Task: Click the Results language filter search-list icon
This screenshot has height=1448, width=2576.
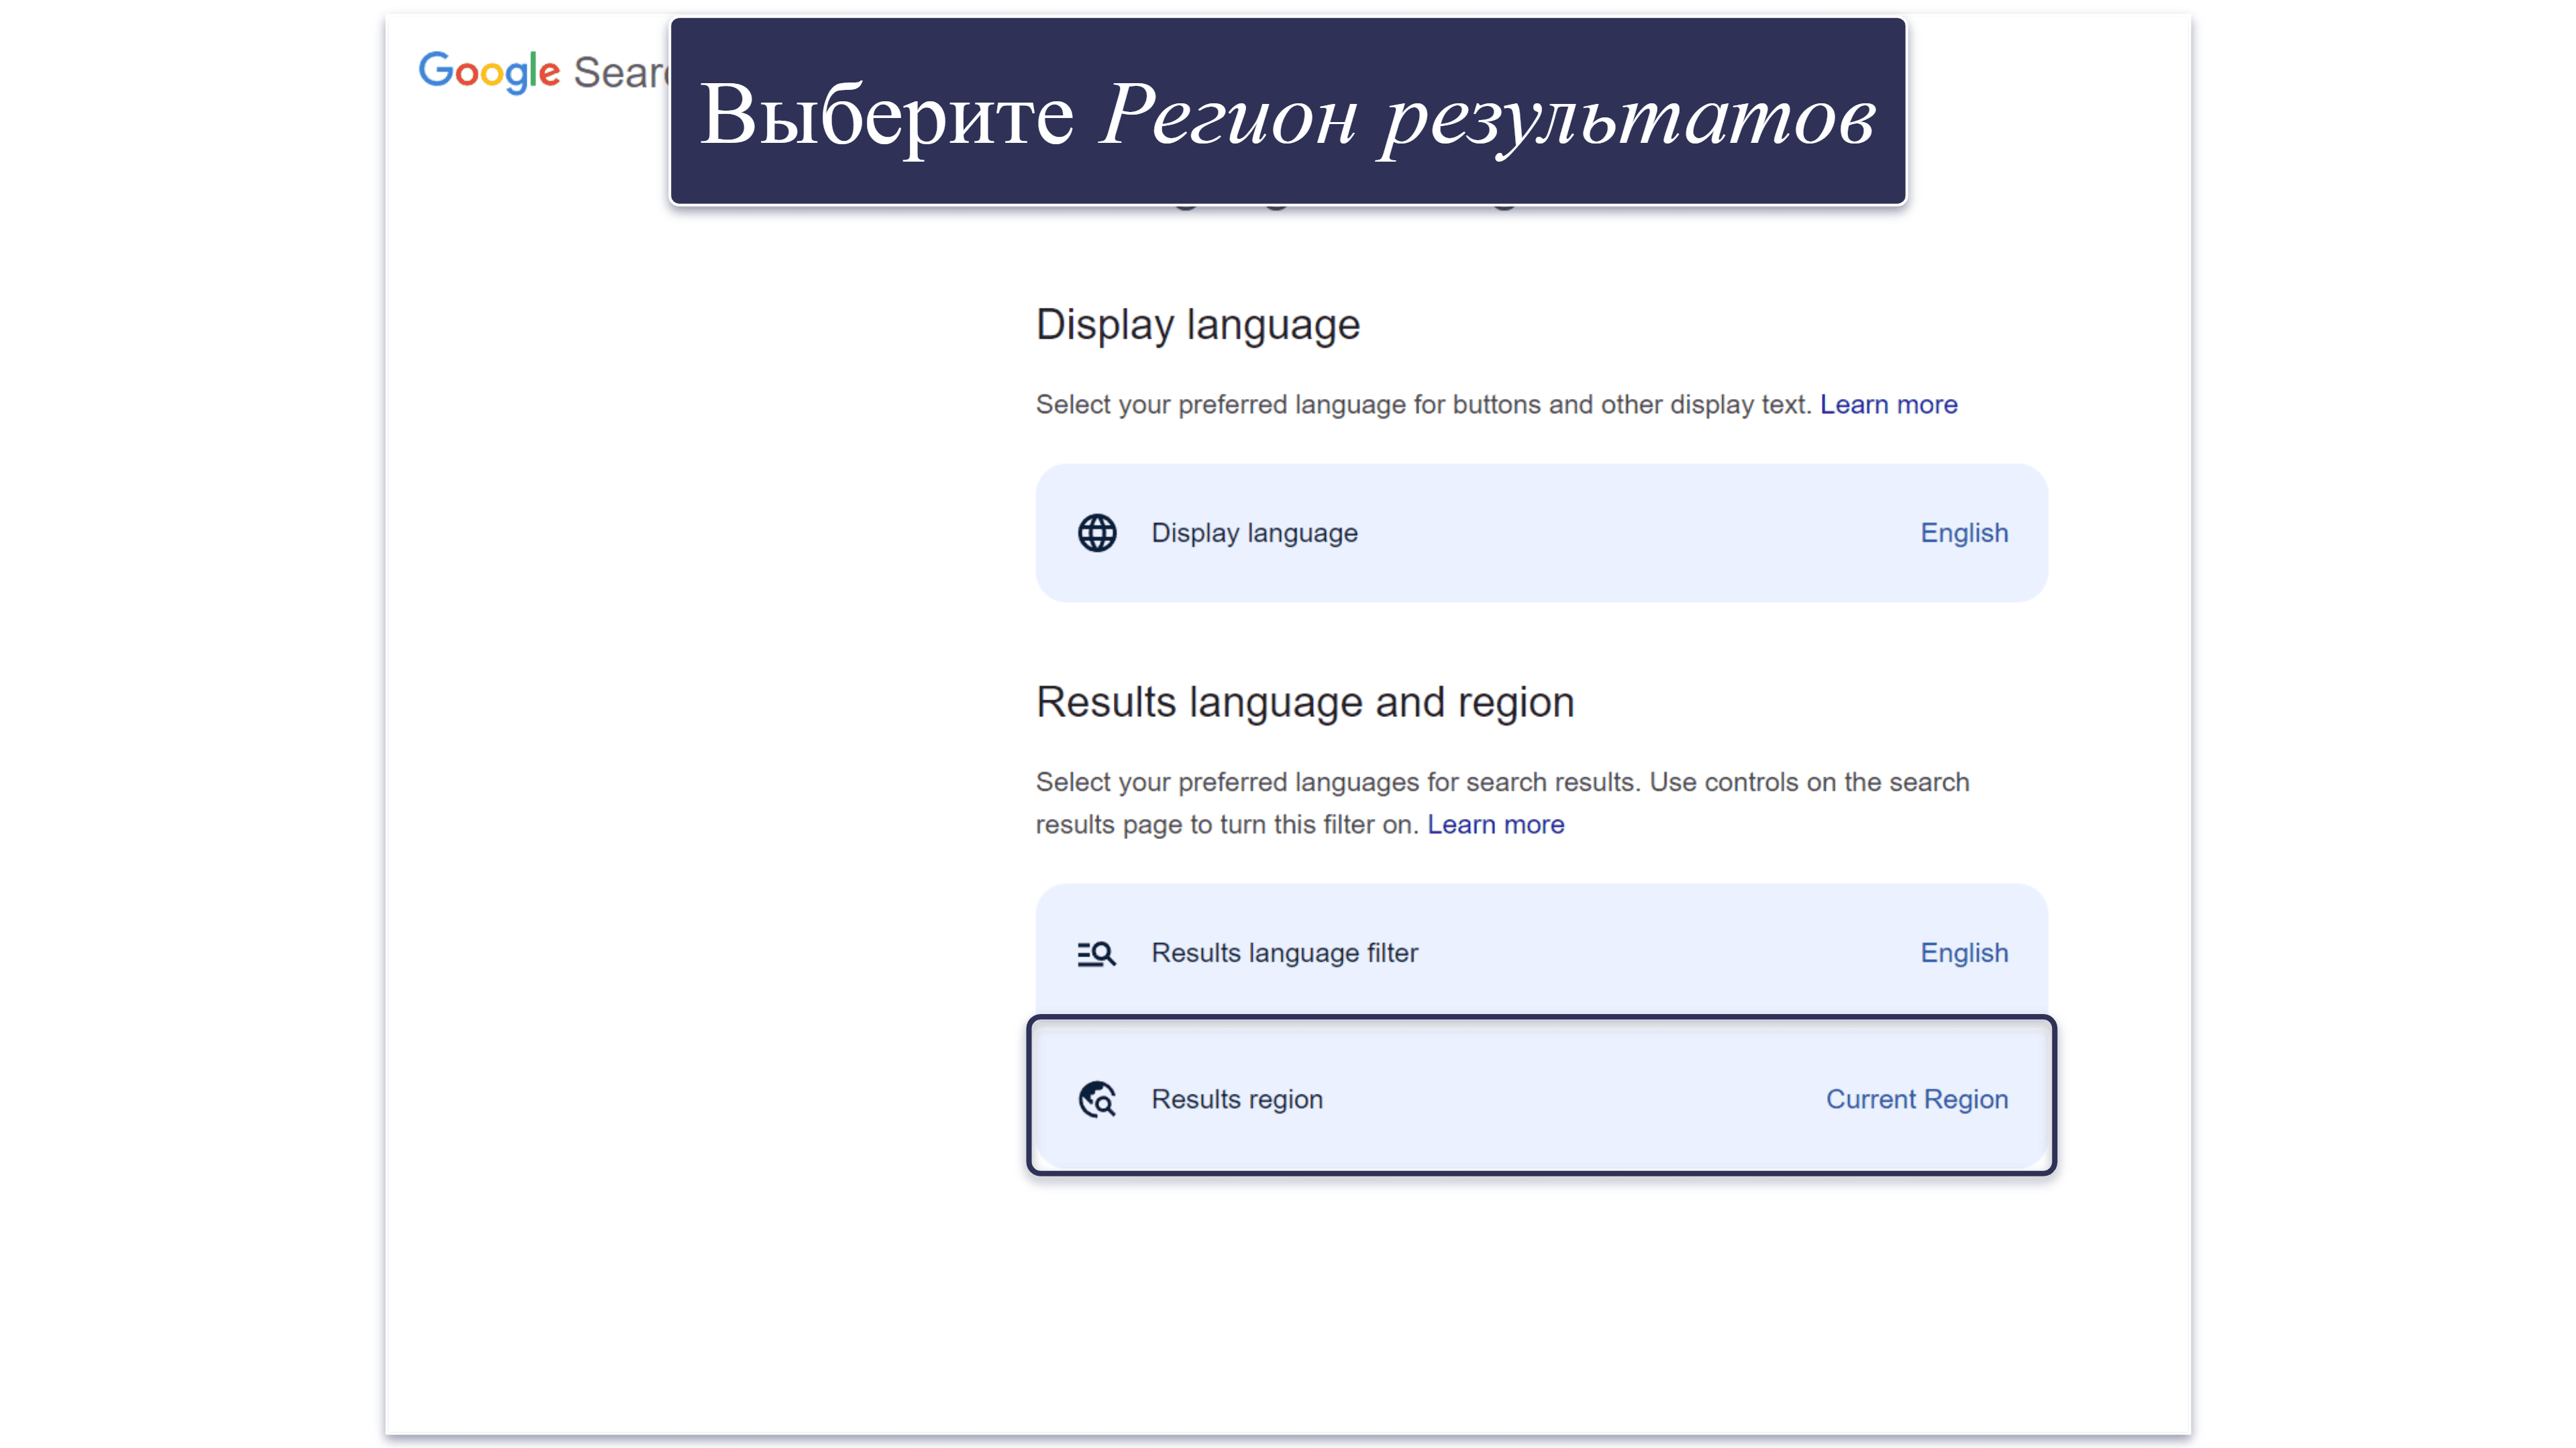Action: pyautogui.click(x=1096, y=953)
